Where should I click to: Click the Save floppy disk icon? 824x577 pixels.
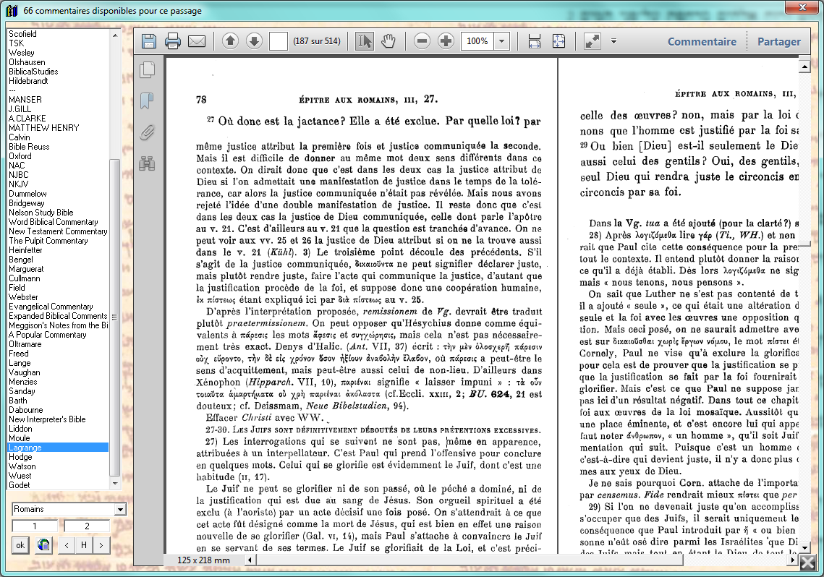[149, 41]
